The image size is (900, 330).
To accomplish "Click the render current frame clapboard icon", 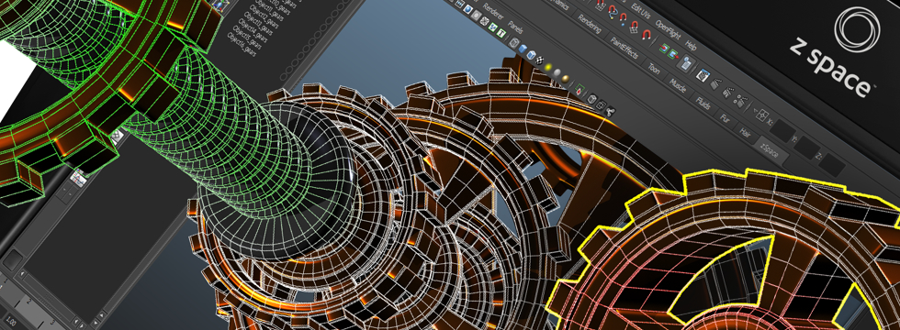I will 715,83.
